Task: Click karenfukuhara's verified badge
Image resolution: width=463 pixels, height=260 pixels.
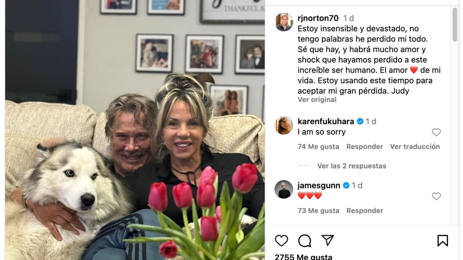Action: point(360,121)
